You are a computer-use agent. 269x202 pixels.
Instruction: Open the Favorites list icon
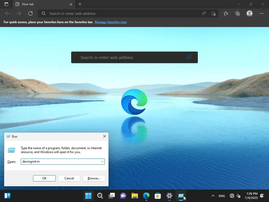pos(226,13)
